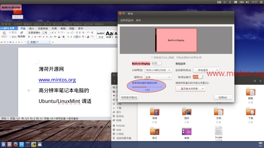Toggle underline formatting in WPS ribbon
264x148 pixels.
pyautogui.click(x=35, y=37)
